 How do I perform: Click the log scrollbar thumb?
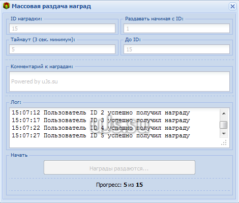pyautogui.click(x=224, y=125)
